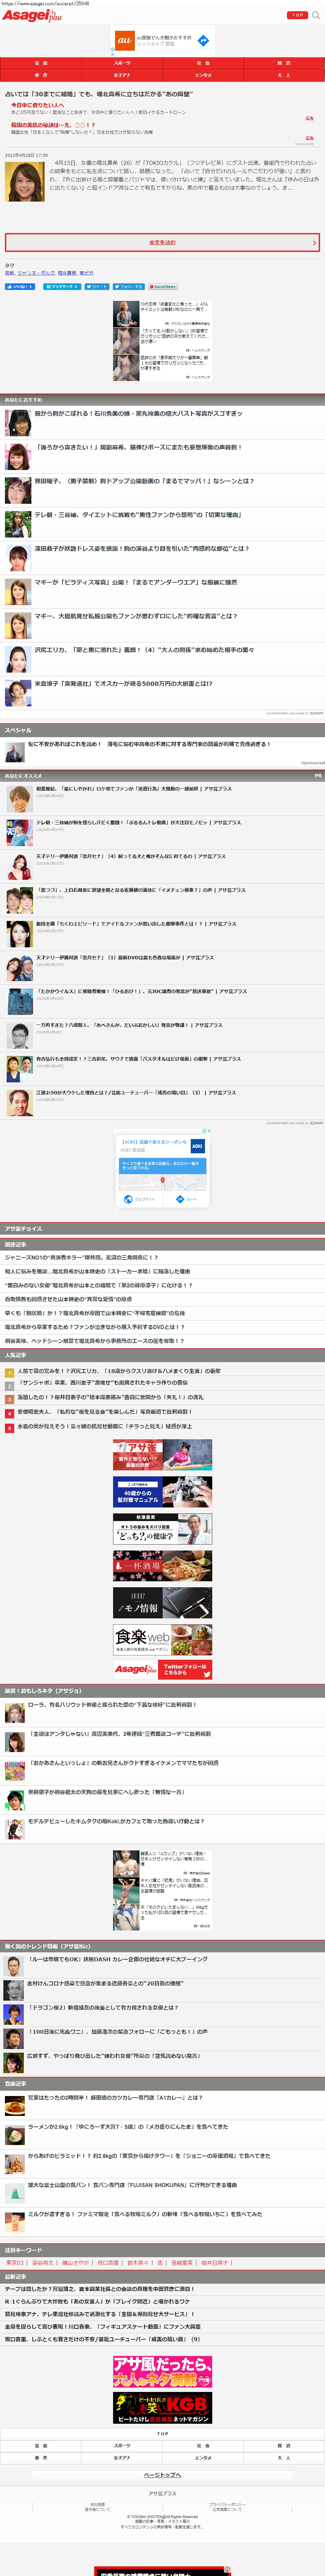Viewport: 325px width, 2576px height.
Task: Expand the article with 全文を読む button
Action: [162, 242]
